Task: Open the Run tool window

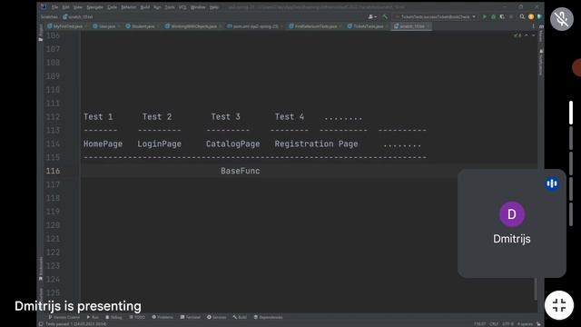Action: pos(93,317)
